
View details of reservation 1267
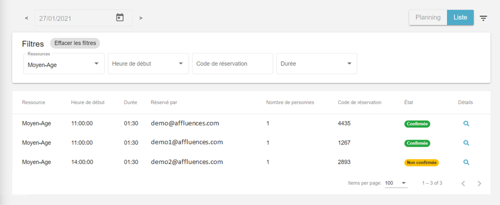coord(466,143)
